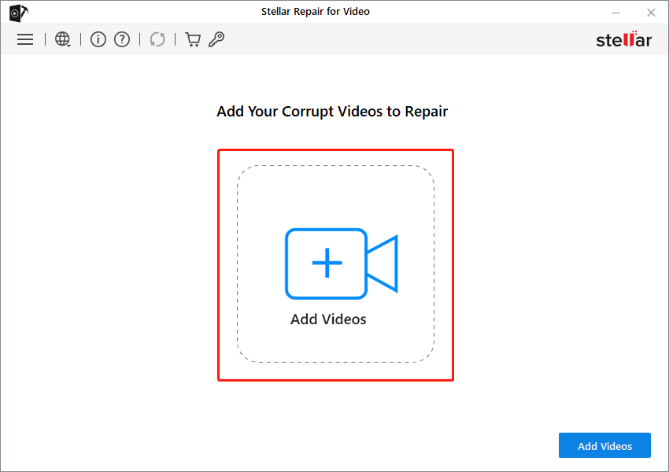Screen dimensions: 669x472
Task: Open the Buy Online shopping cart
Action: tap(193, 39)
